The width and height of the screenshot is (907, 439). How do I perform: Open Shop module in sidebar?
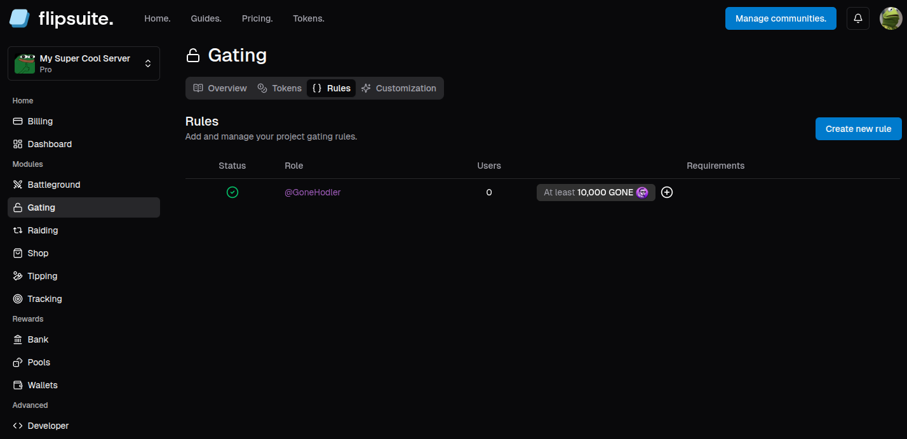[x=84, y=253]
